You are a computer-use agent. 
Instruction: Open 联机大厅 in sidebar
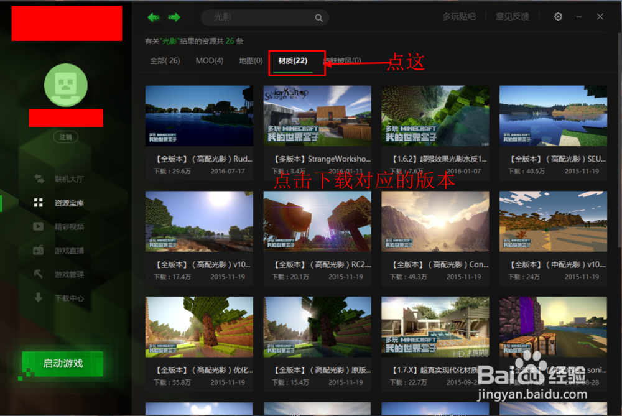tap(70, 179)
